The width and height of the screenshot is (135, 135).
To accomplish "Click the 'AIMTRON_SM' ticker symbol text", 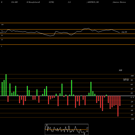I will 93,2.
